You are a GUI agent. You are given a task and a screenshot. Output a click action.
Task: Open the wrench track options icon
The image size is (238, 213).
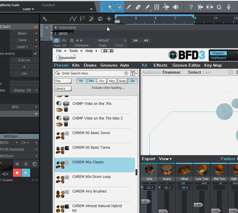pos(44,19)
